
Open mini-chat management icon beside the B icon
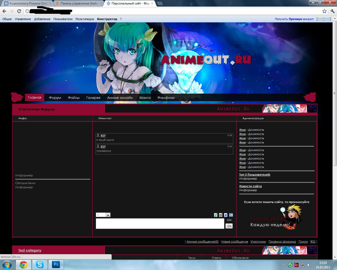[231, 215]
